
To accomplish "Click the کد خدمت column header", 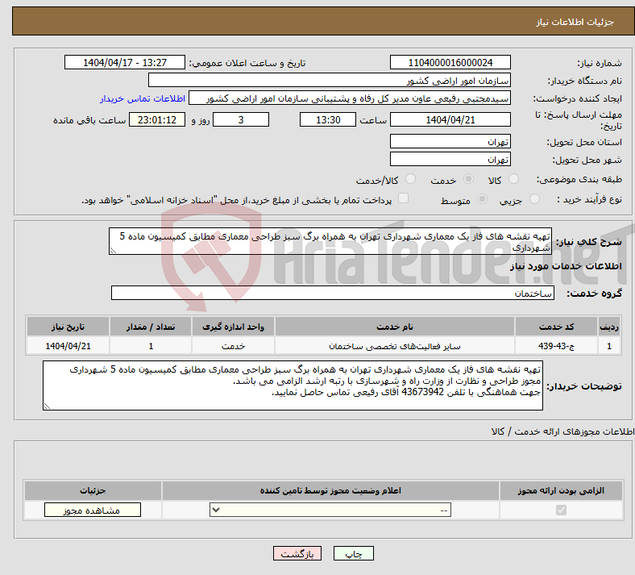I will click(557, 327).
